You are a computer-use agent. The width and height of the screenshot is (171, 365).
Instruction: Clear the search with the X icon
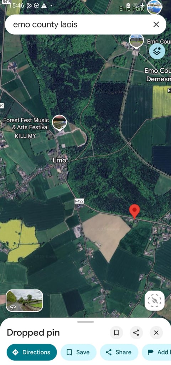[156, 25]
